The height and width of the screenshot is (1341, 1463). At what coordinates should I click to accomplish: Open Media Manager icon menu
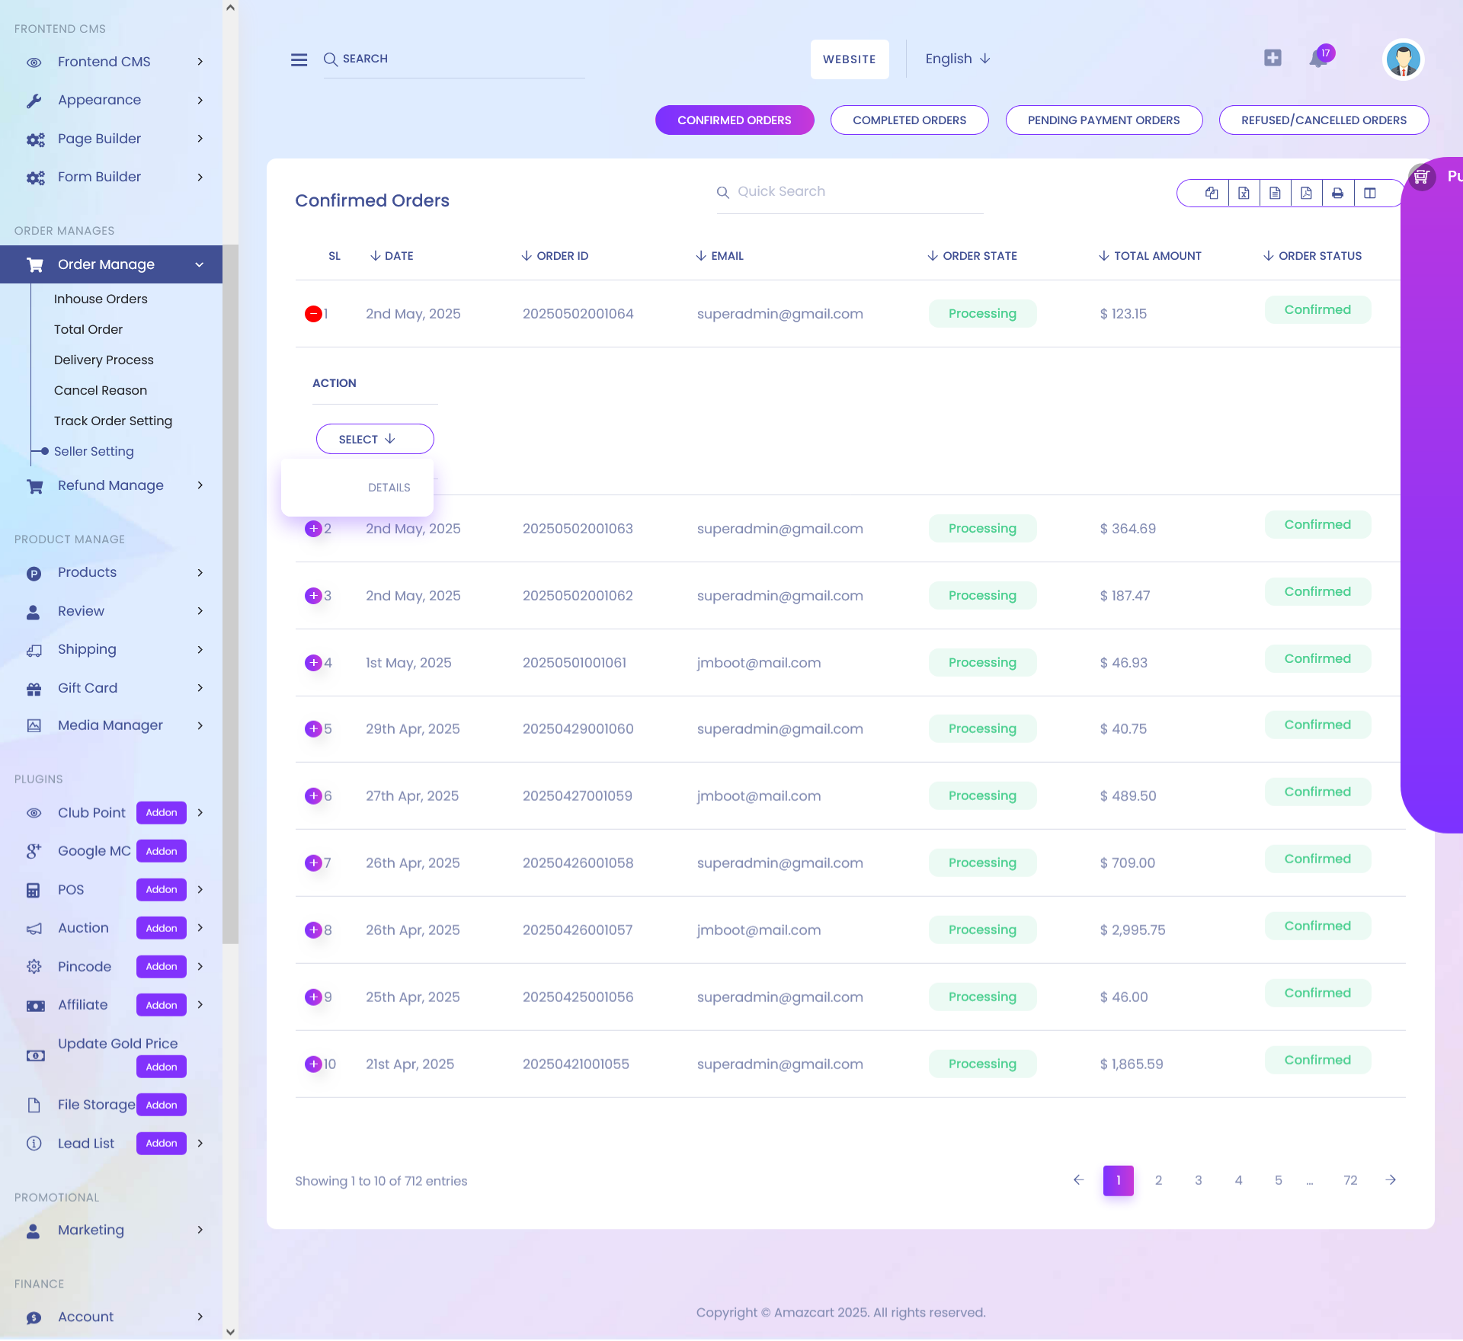coord(34,725)
